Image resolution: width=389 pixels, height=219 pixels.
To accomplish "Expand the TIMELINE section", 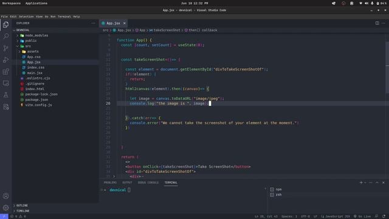I will point(22,211).
